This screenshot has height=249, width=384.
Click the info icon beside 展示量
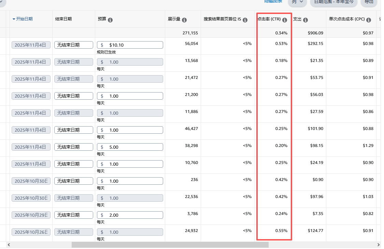(184, 20)
